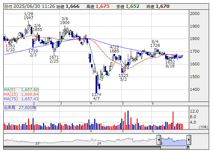Click the 4/7 1374 low label
This screenshot has height=153, width=213.
pyautogui.click(x=96, y=96)
